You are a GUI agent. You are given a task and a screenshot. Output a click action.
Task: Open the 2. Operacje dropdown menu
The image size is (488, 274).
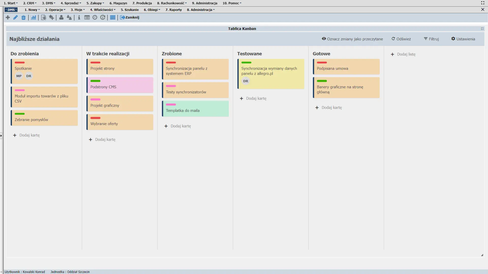coord(55,10)
